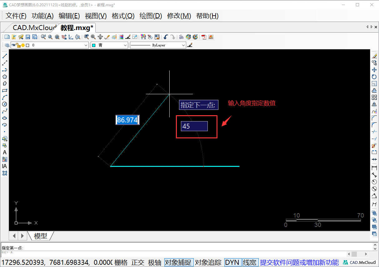Select the Rotate tool in right toolbar
This screenshot has height=267, width=379.
374,77
